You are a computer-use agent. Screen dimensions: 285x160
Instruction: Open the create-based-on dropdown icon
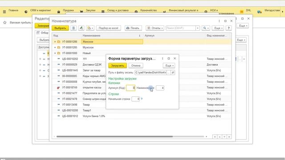click(90, 28)
